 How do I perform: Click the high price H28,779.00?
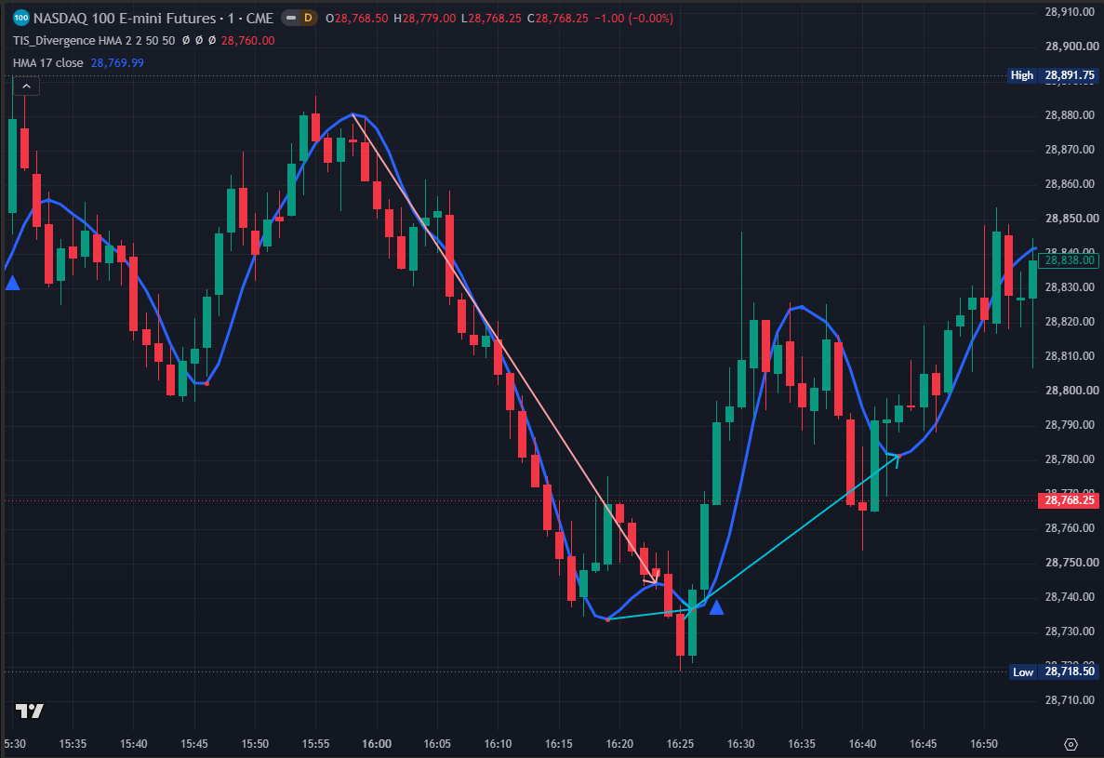[x=424, y=19]
